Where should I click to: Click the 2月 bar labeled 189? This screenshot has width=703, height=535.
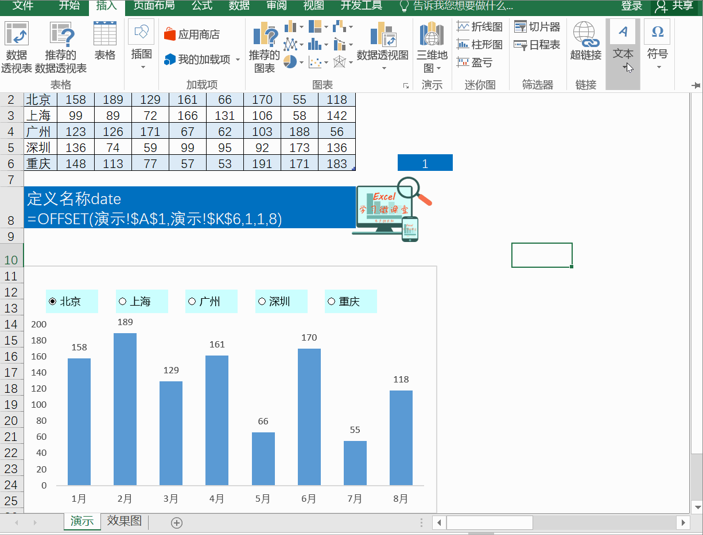[x=125, y=409]
